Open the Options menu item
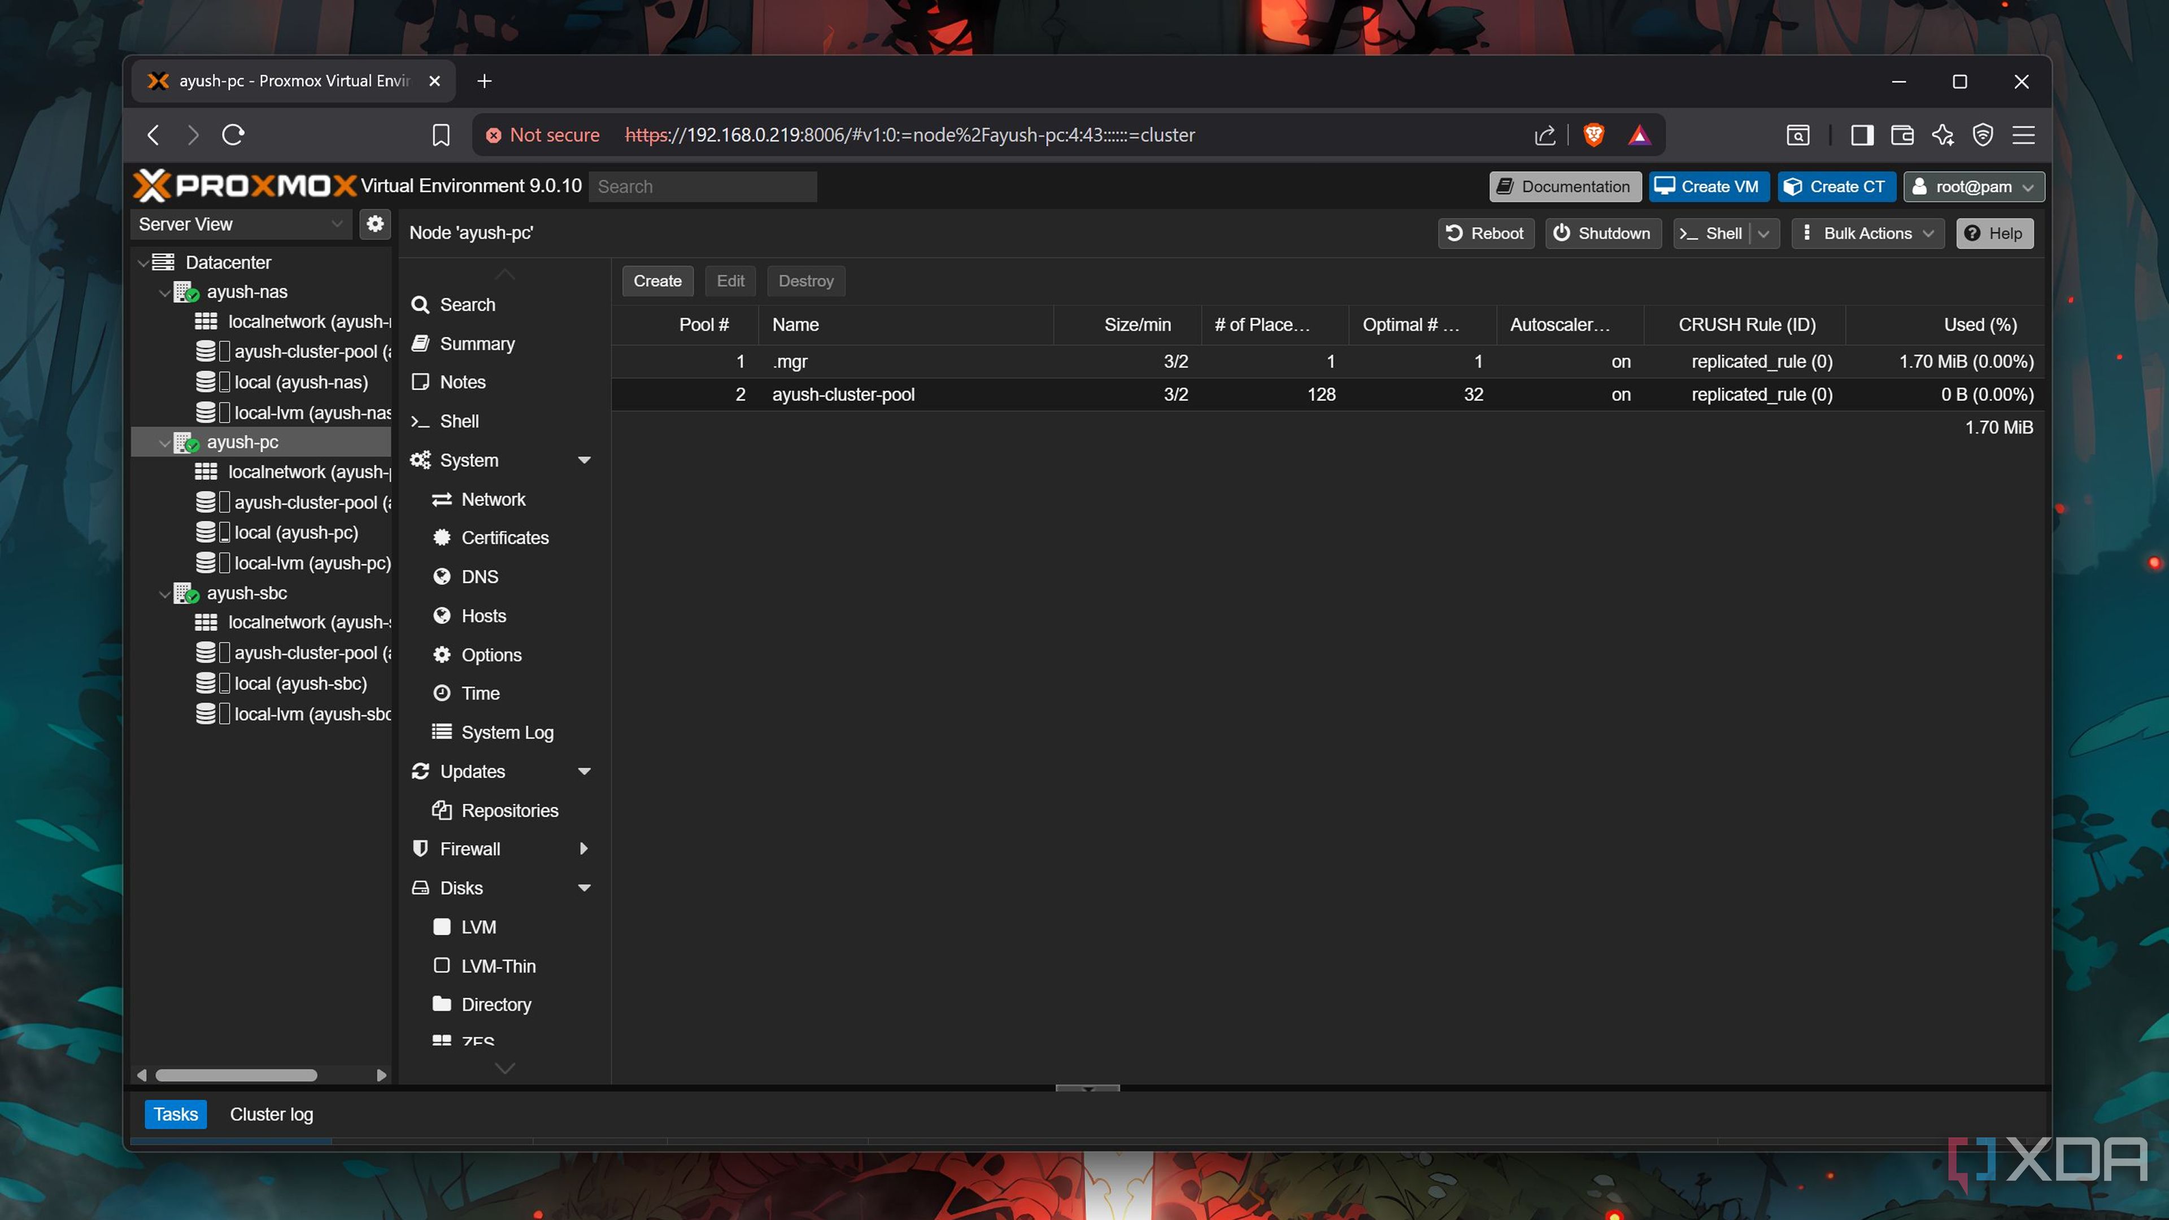This screenshot has height=1220, width=2169. [491, 655]
